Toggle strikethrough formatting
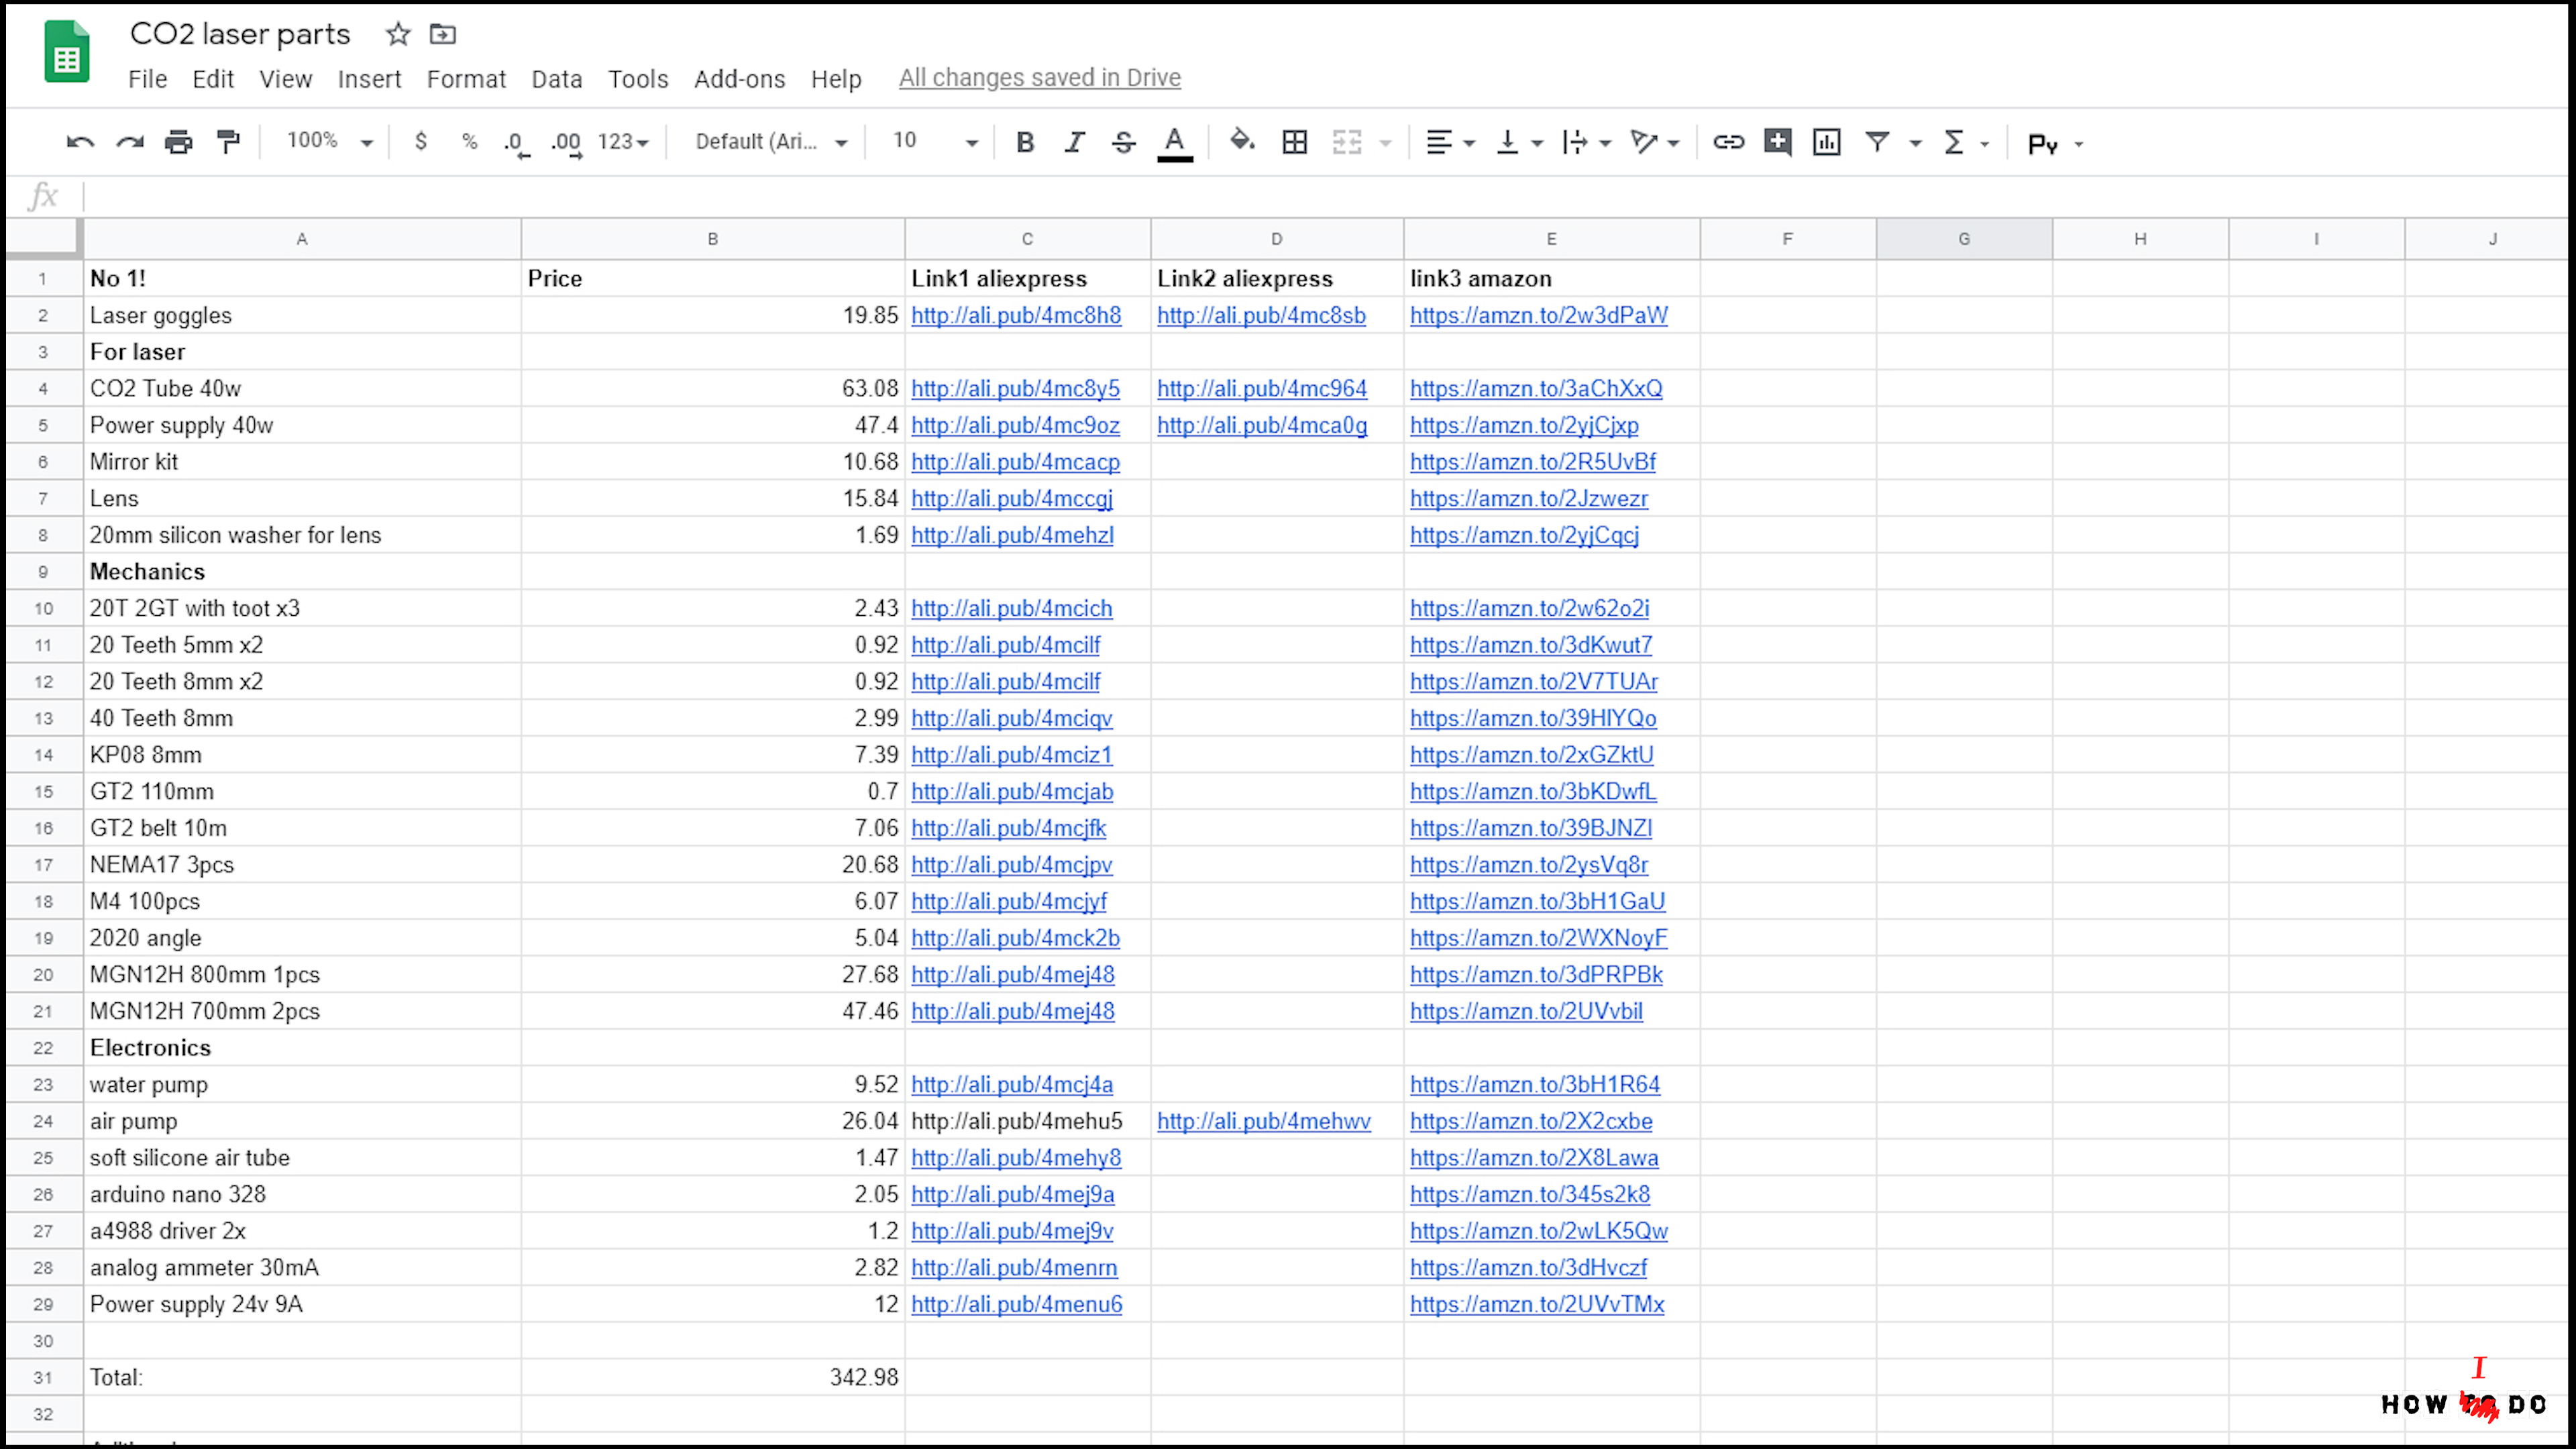Viewport: 2576px width, 1449px height. click(1123, 142)
